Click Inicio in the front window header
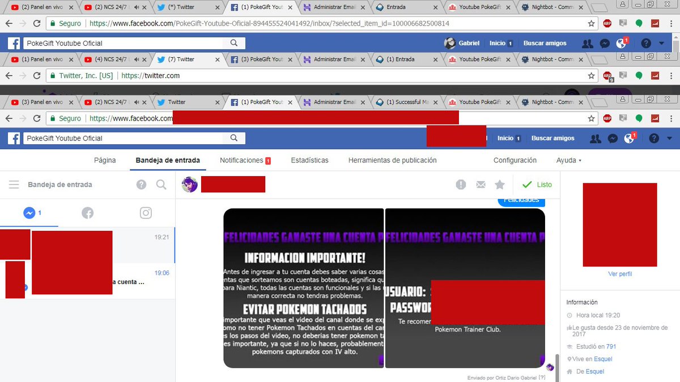The image size is (680, 382). (x=505, y=138)
